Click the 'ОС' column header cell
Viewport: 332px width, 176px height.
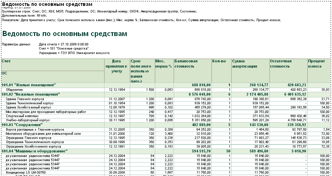tap(53, 77)
